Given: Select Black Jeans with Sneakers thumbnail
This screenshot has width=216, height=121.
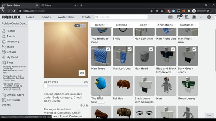Looking at the screenshot, I should [x=144, y=86].
